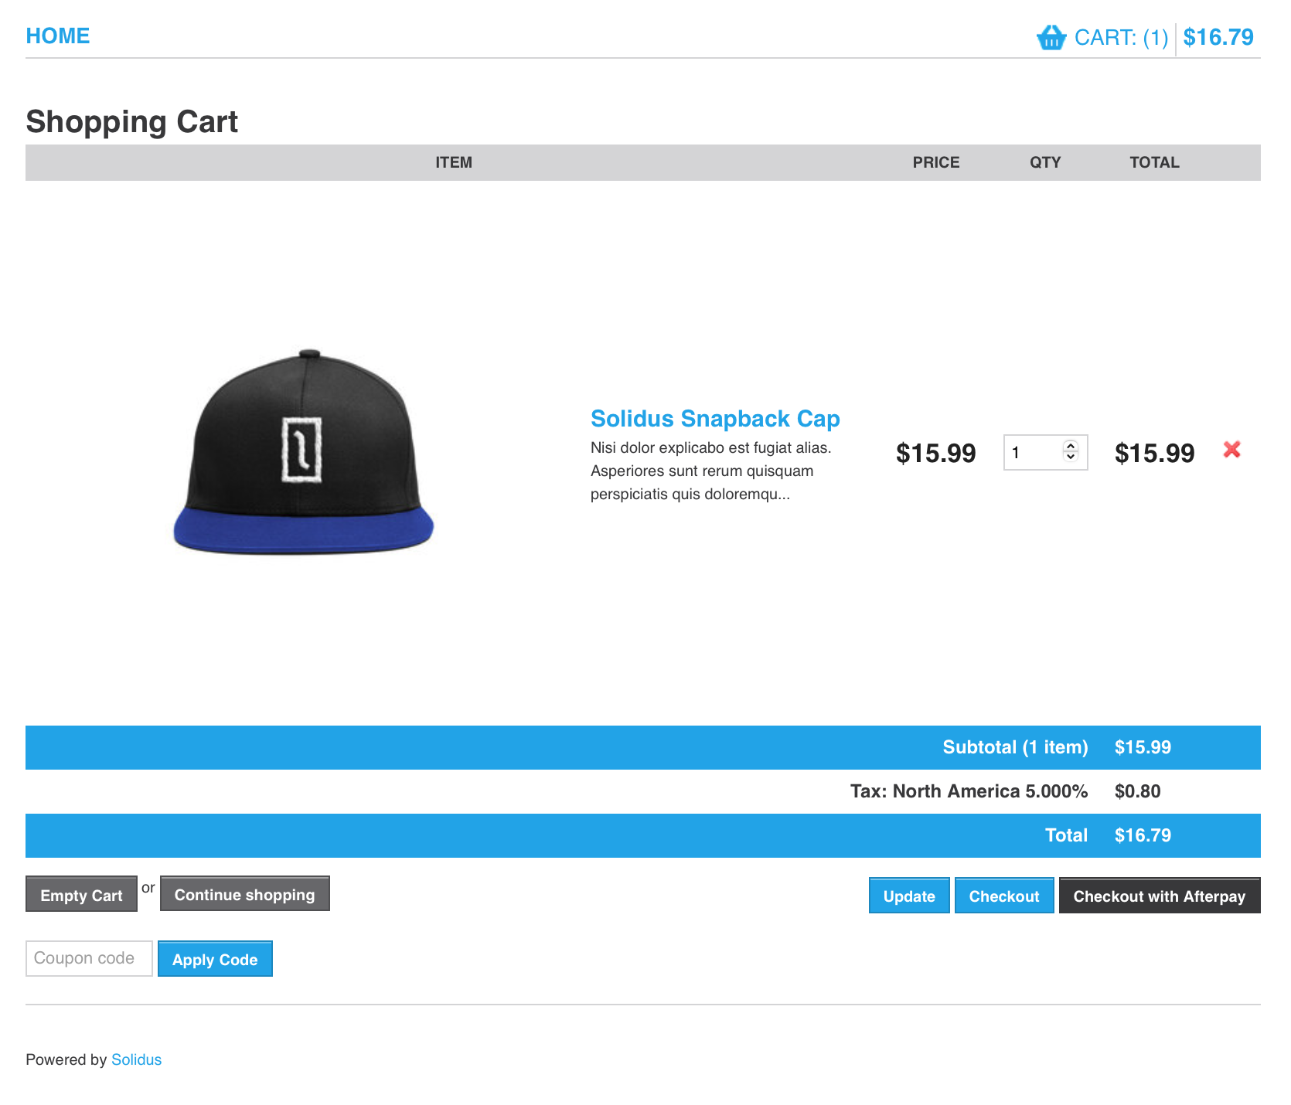Click the snapback cap product image

point(303,452)
